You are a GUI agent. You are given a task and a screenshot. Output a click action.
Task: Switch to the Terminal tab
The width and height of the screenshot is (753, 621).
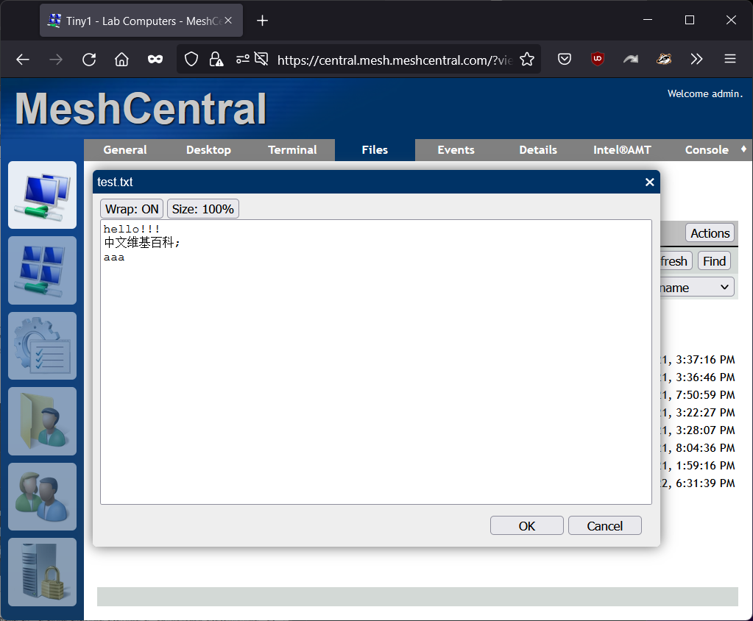(292, 149)
